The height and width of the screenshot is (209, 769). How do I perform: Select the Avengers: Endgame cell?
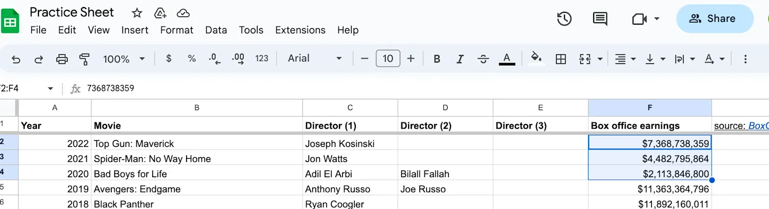pos(197,188)
